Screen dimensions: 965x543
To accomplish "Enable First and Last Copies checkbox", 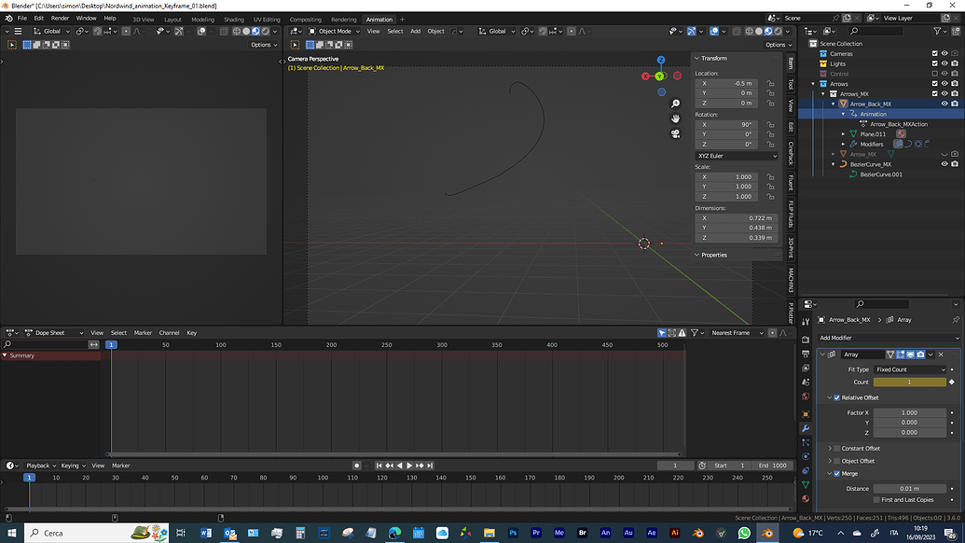I will point(876,500).
